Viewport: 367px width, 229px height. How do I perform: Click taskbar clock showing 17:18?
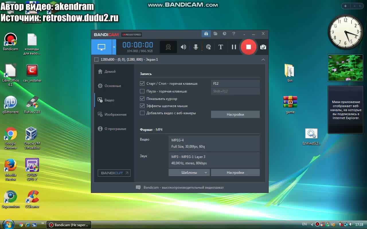(359, 225)
